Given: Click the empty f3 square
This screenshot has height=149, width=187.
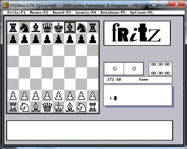Looking at the screenshot, I should [70, 84].
